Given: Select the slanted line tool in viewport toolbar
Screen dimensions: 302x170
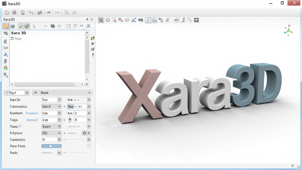Looking at the screenshot, I should (x=148, y=20).
